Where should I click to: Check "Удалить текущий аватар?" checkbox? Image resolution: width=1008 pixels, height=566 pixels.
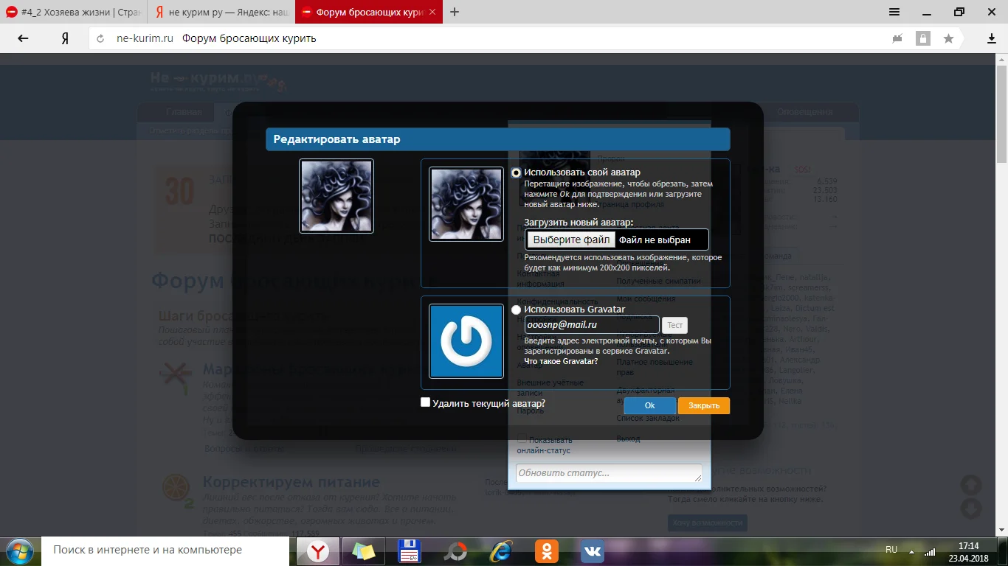click(425, 402)
